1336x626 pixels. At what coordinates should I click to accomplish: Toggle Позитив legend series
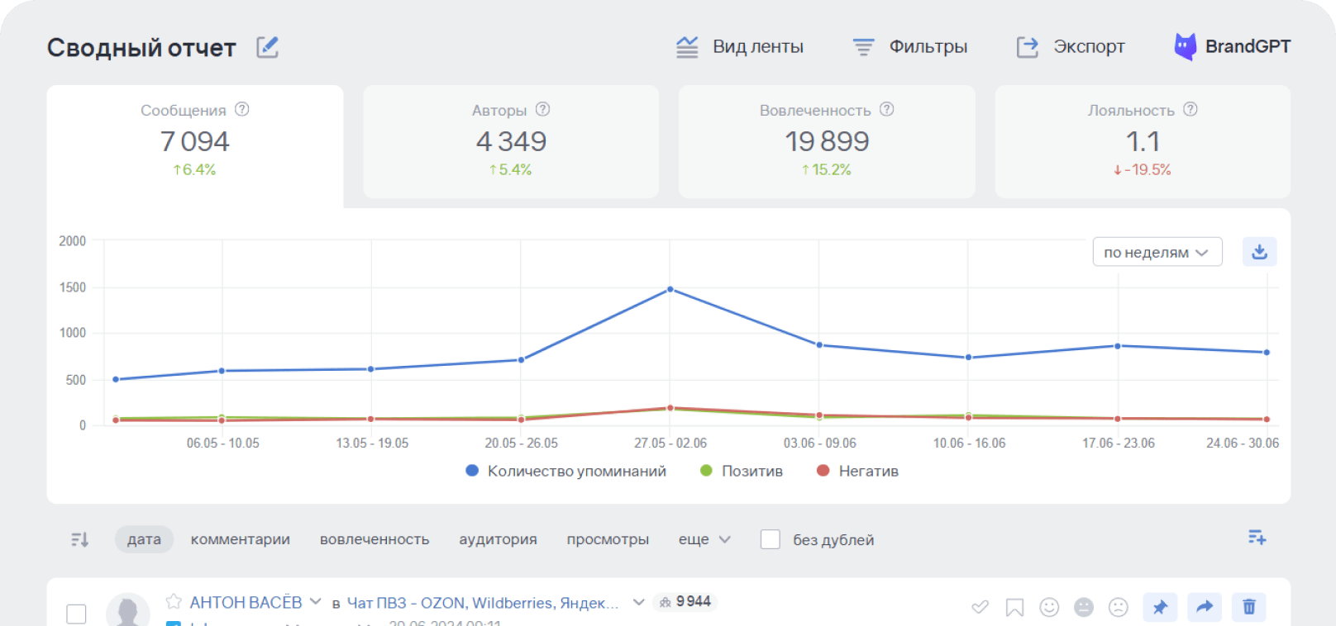[x=742, y=471]
